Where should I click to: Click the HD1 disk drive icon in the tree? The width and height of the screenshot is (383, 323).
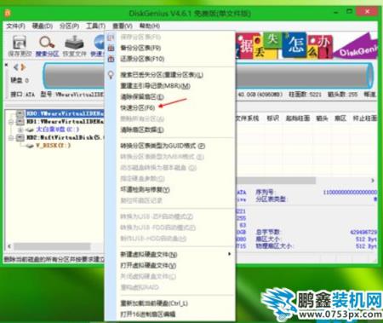(x=20, y=122)
